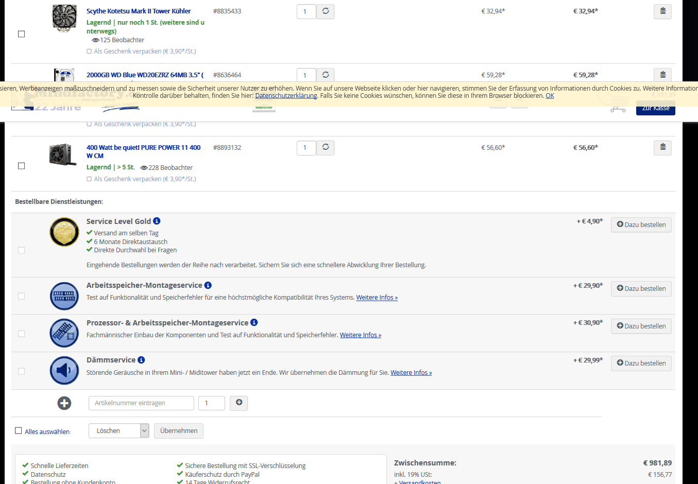Screen dimensions: 698x484
Task: Tick the Arbeitsspeicher-Montageservice checkbox
Action: coord(22,296)
